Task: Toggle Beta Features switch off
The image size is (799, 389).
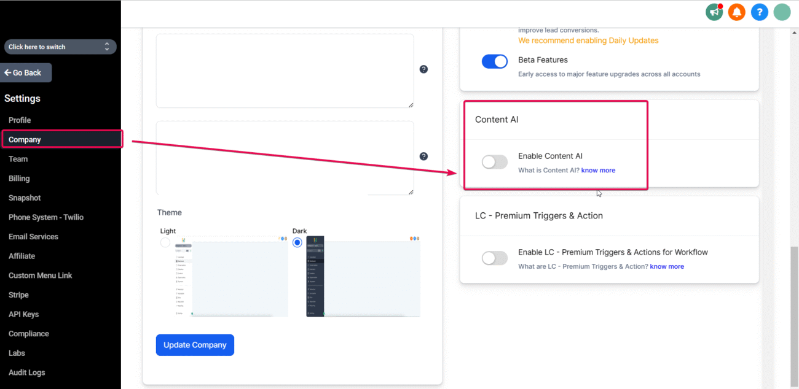Action: 495,61
